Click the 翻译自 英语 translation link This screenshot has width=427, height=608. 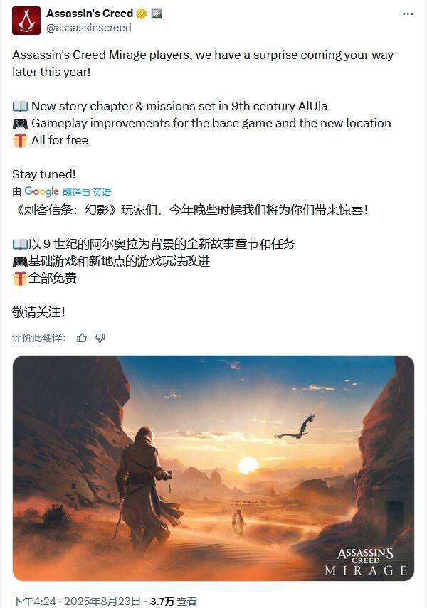(87, 191)
